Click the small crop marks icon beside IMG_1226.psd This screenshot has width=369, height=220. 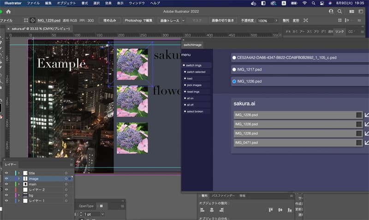(26, 20)
